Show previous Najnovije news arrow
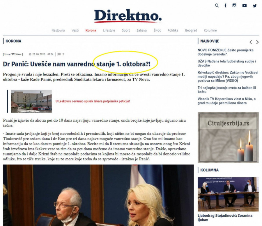Image resolution: width=262 pixels, height=226 pixels. pyautogui.click(x=251, y=42)
